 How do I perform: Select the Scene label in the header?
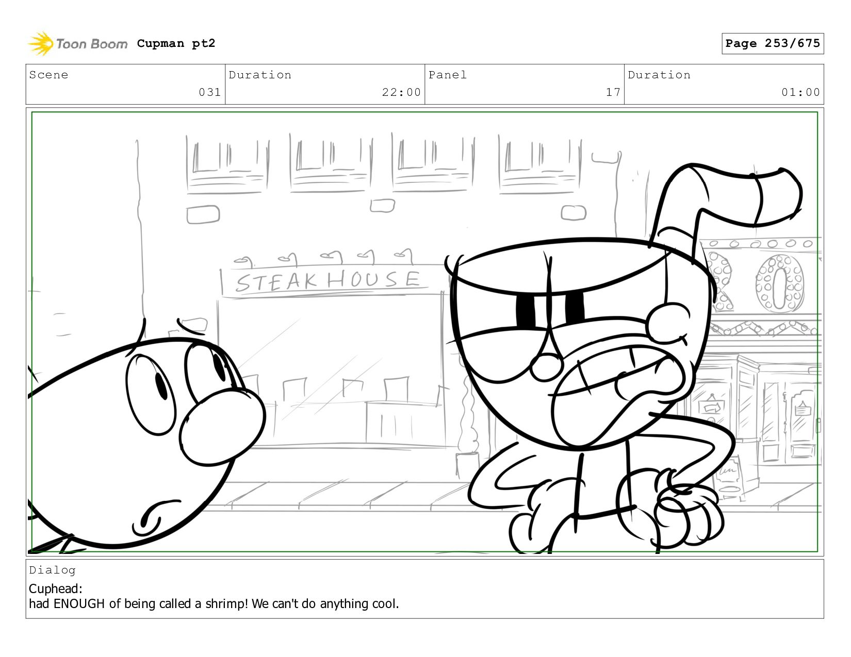(48, 75)
